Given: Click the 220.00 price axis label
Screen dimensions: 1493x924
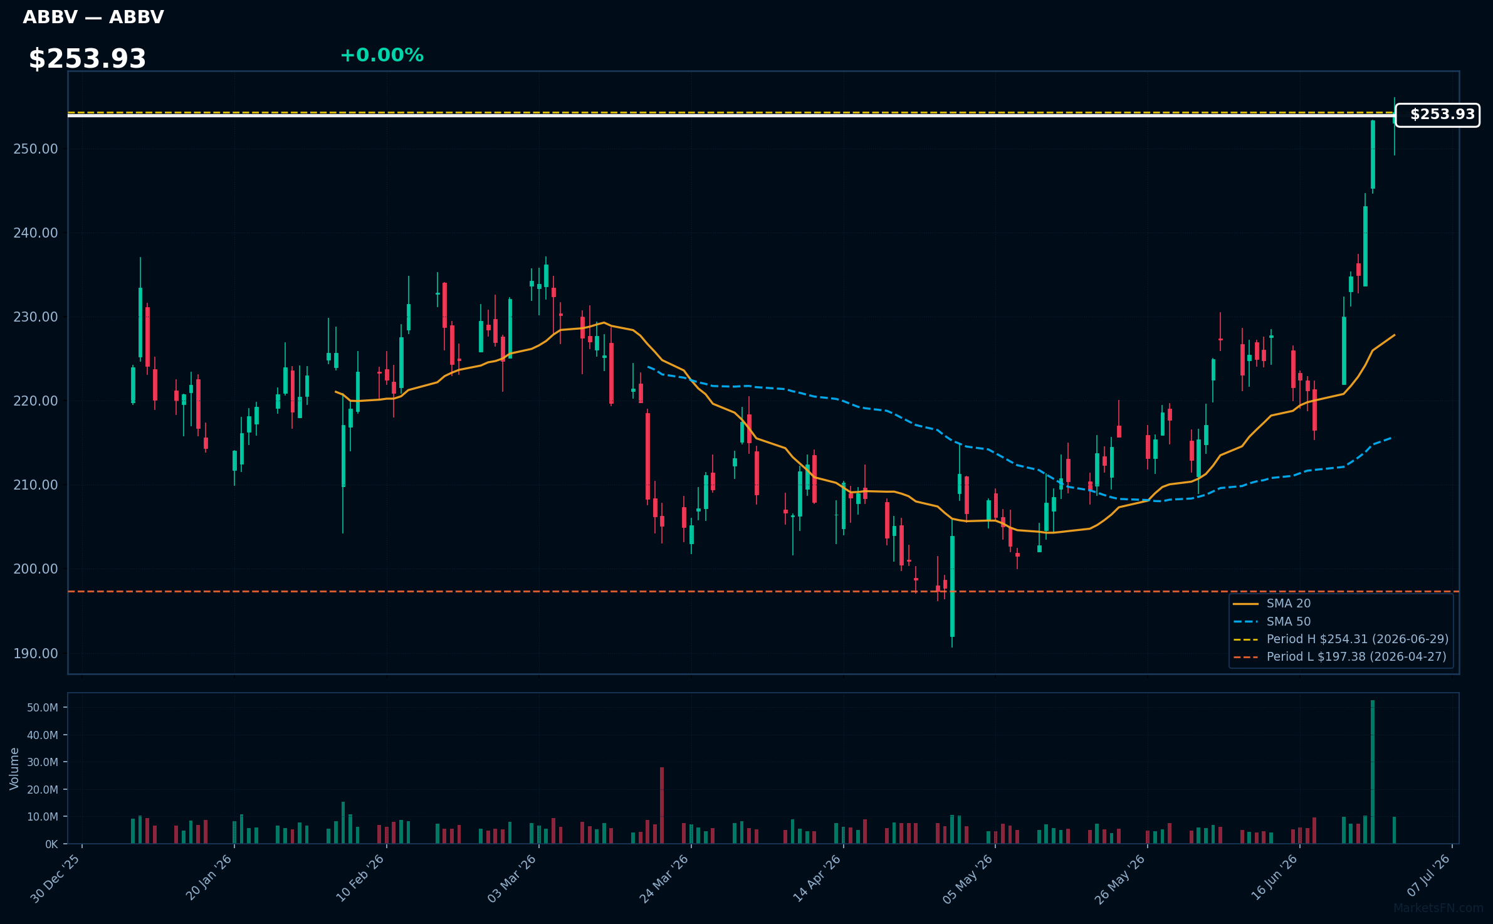Looking at the screenshot, I should (35, 401).
